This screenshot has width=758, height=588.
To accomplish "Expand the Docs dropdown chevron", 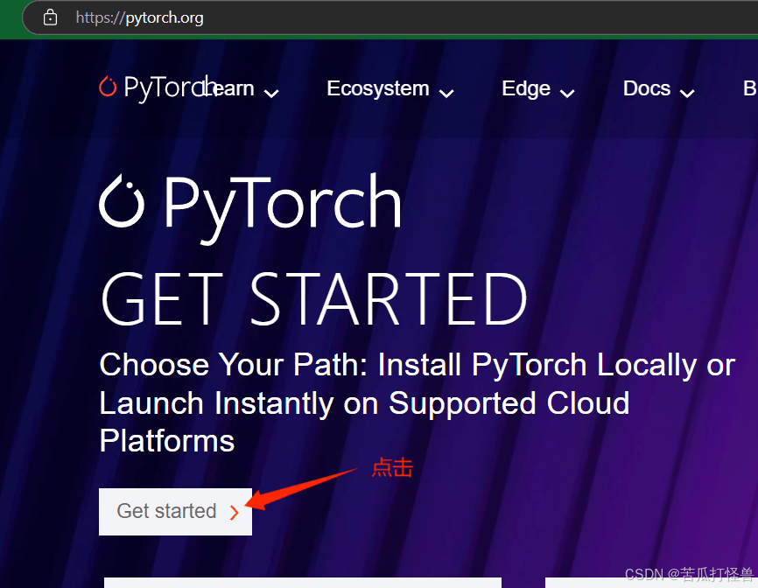I will click(x=687, y=93).
